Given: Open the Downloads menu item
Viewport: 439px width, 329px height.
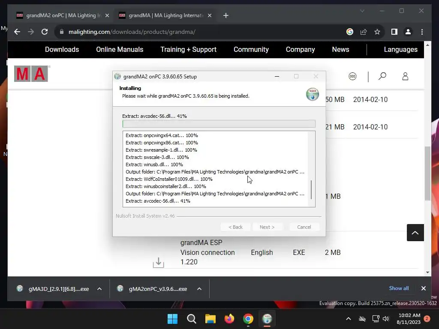Looking at the screenshot, I should tap(62, 50).
